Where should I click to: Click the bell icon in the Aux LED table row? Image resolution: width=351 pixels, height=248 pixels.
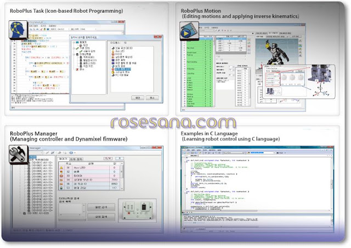coord(61,167)
